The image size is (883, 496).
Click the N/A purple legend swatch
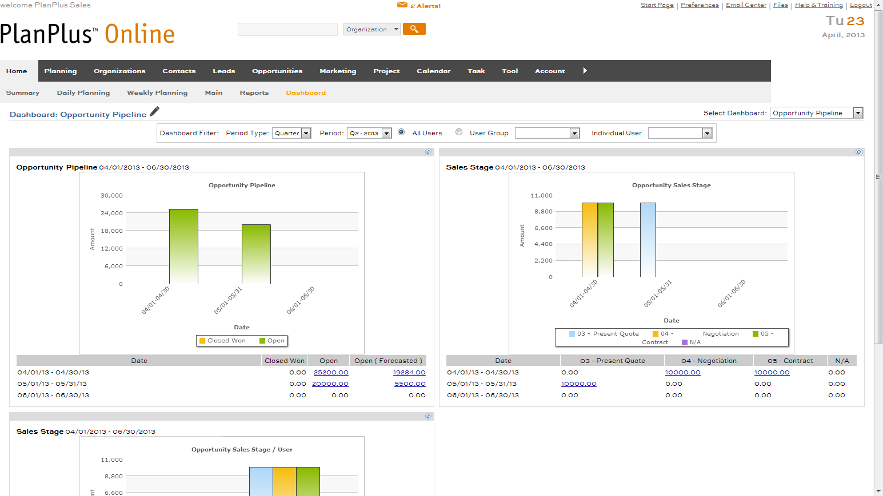[x=685, y=342]
